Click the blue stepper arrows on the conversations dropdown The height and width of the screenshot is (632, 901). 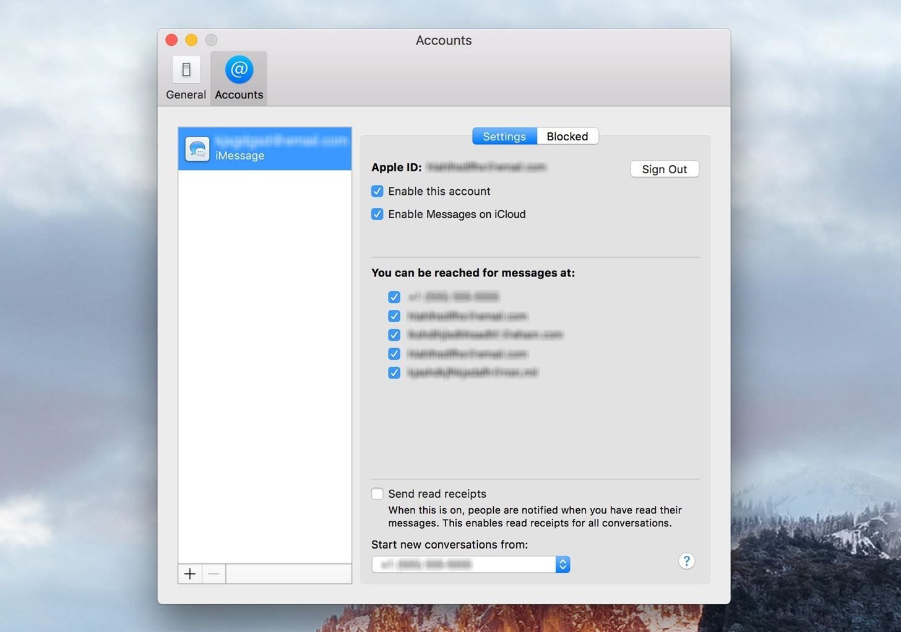563,564
